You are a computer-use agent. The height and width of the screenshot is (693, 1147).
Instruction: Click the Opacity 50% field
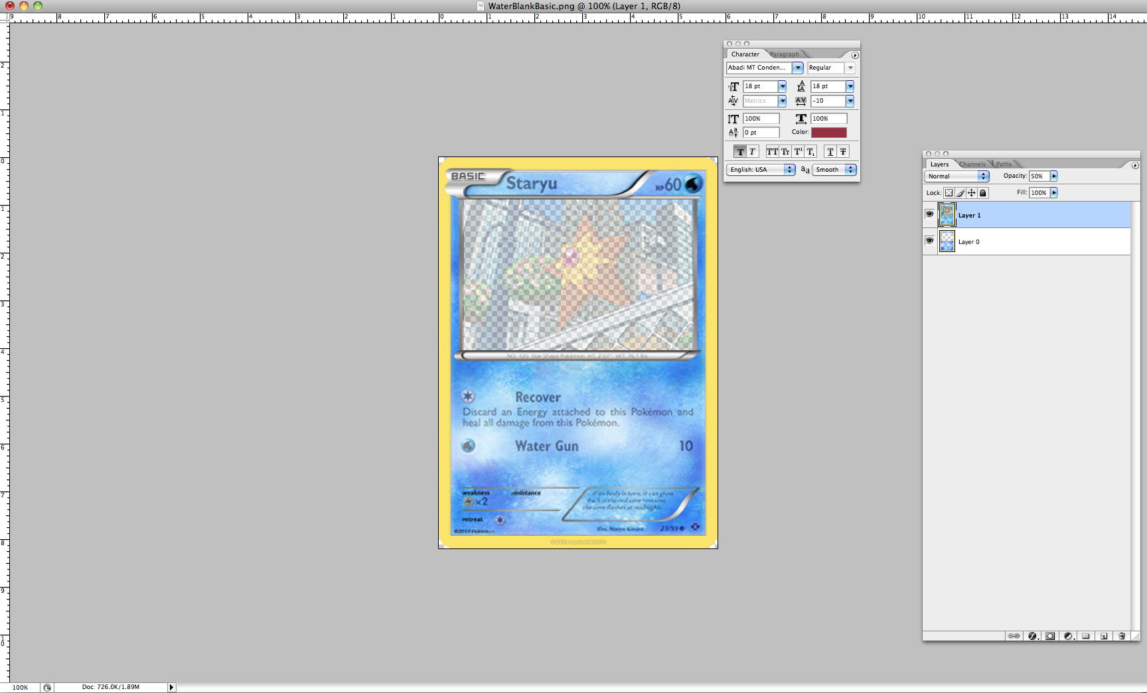tap(1039, 176)
